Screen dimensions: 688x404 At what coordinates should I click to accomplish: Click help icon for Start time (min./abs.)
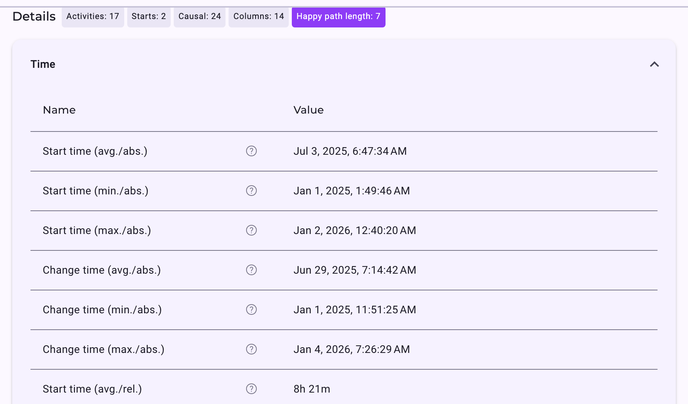[x=251, y=191]
